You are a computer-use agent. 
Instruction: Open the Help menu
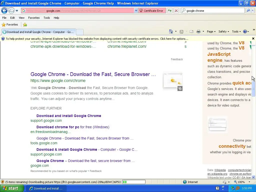point(56,18)
